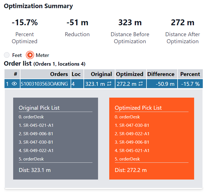Click the # column header

[x=15, y=74]
